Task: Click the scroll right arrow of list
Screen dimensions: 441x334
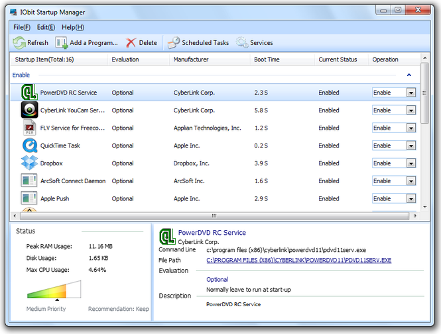Action: coord(415,216)
